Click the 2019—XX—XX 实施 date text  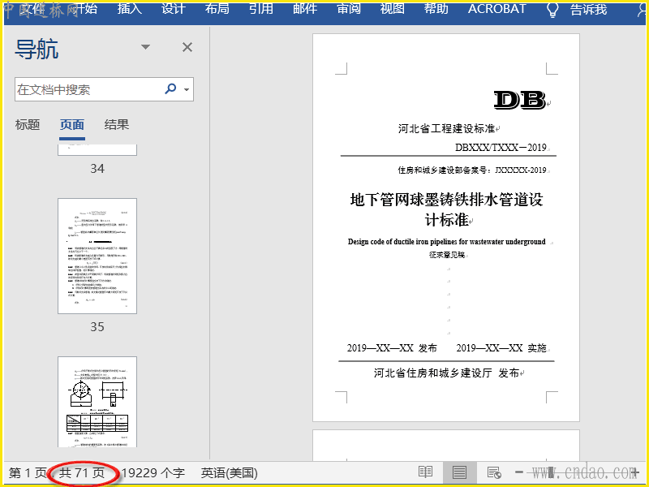pyautogui.click(x=501, y=348)
